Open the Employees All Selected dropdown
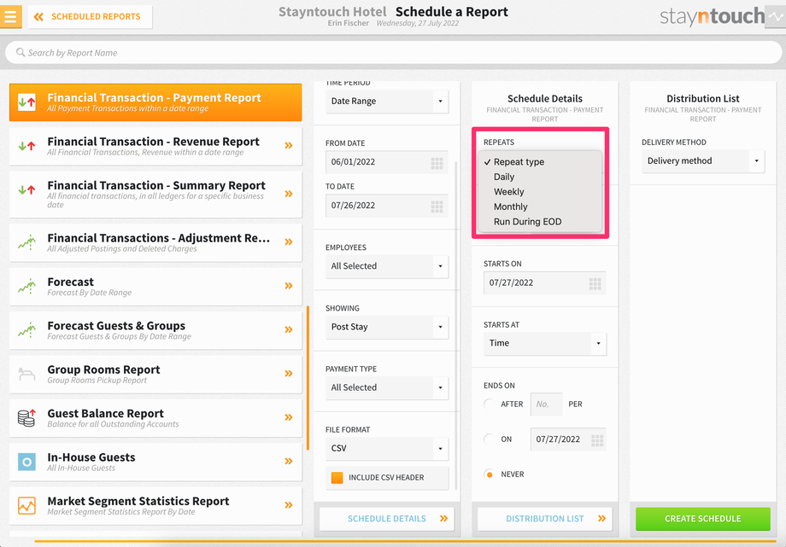 tap(386, 266)
